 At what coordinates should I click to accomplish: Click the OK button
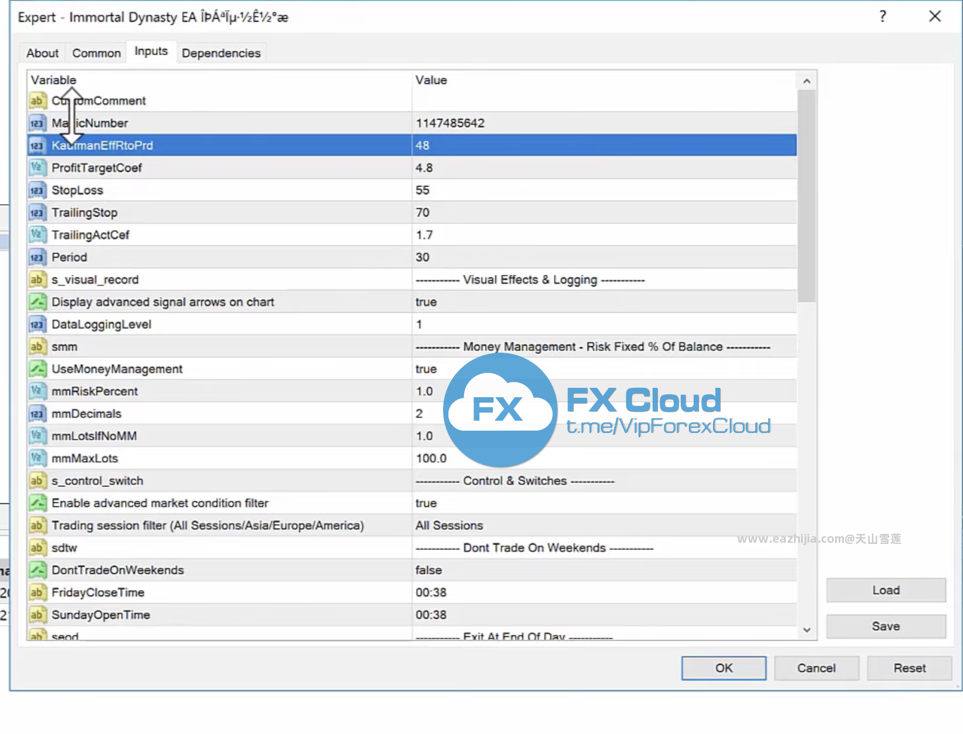click(x=724, y=668)
